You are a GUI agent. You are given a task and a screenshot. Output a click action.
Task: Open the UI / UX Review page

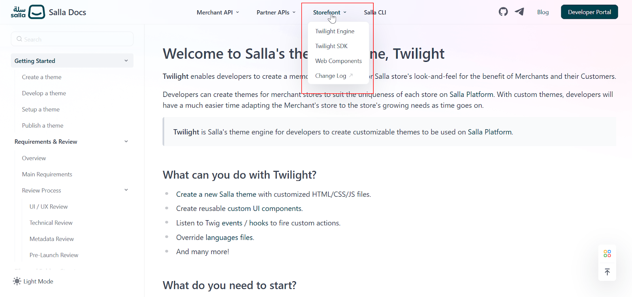[49, 207]
